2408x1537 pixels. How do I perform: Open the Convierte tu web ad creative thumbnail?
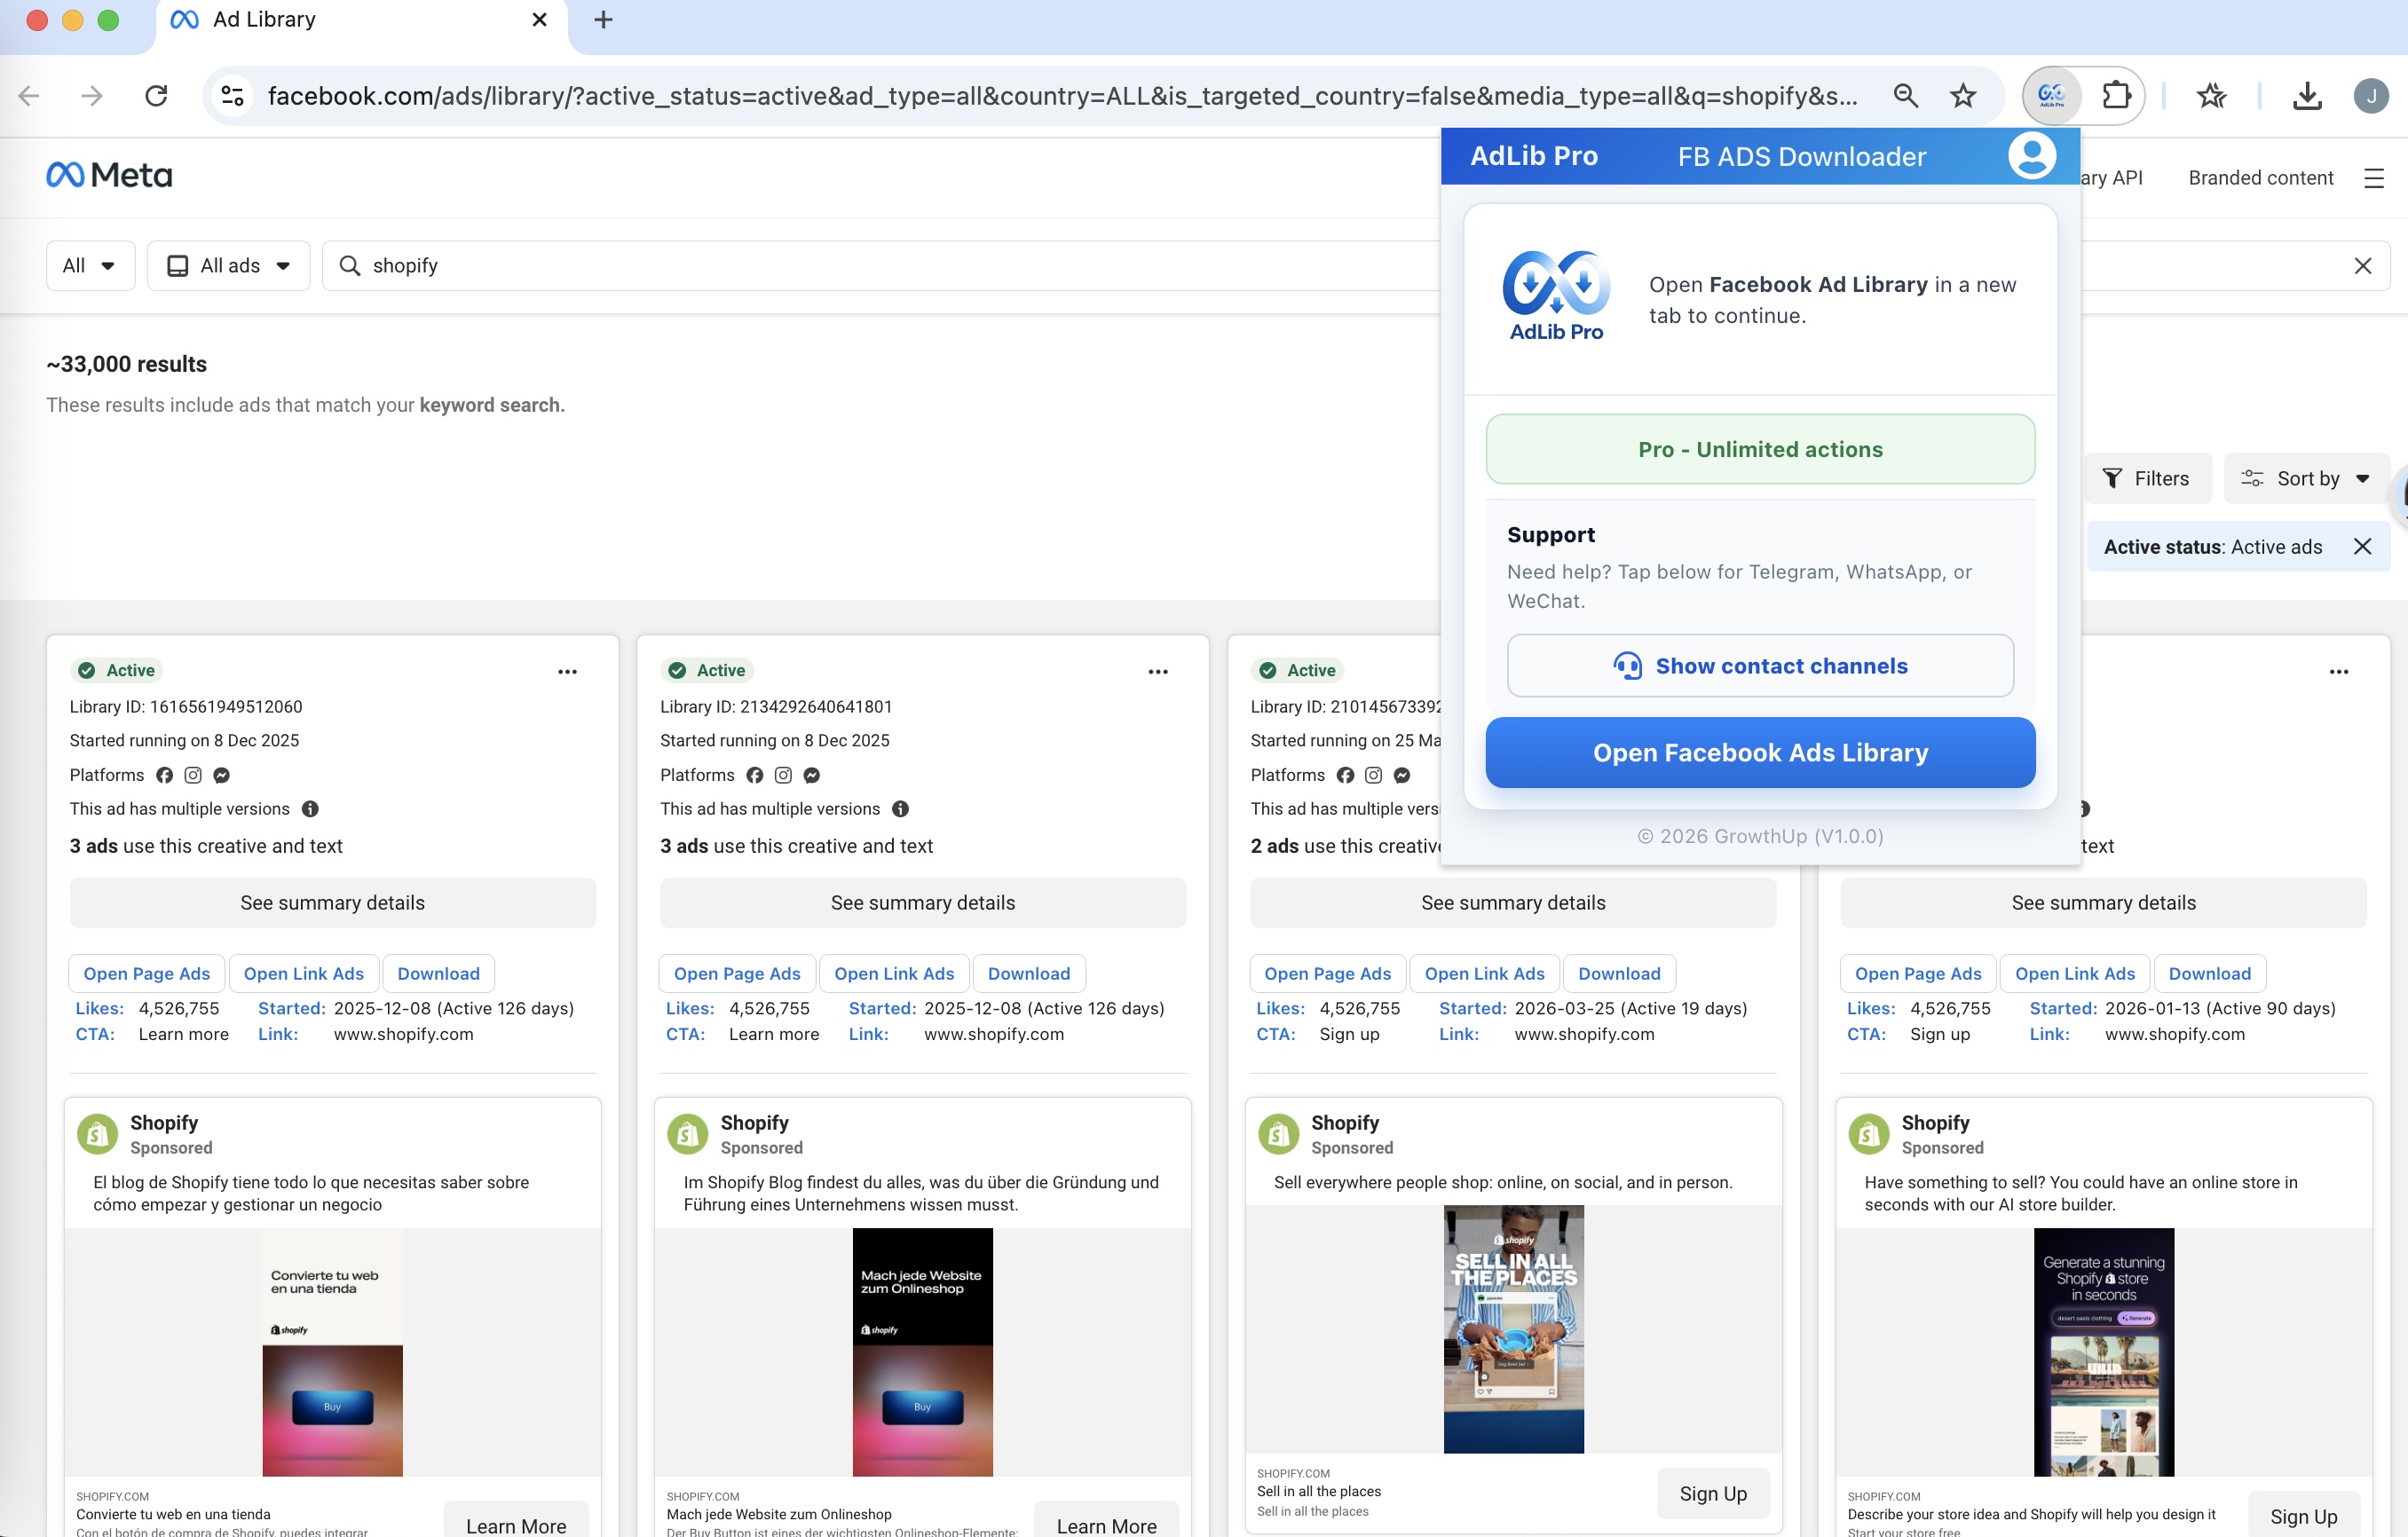333,1353
